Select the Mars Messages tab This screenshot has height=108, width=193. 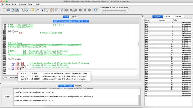(66, 86)
